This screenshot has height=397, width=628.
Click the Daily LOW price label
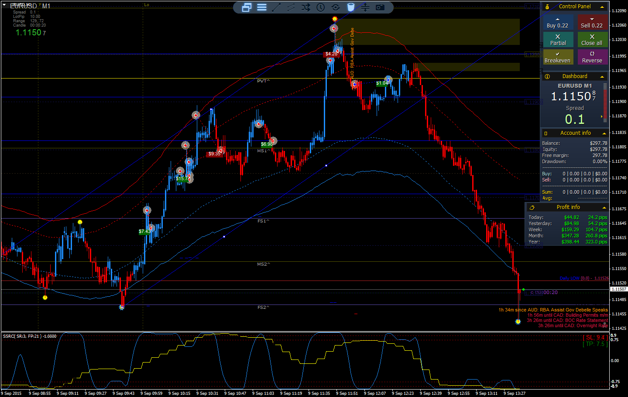tap(584, 278)
